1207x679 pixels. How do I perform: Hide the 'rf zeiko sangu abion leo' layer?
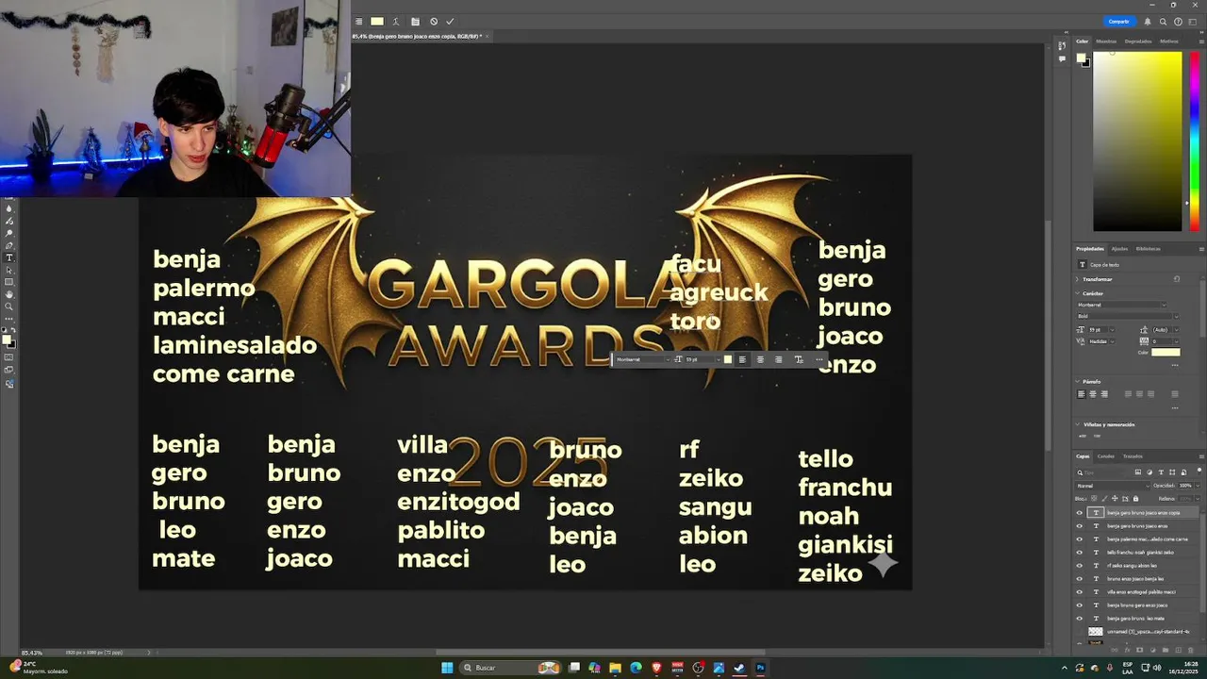point(1080,566)
